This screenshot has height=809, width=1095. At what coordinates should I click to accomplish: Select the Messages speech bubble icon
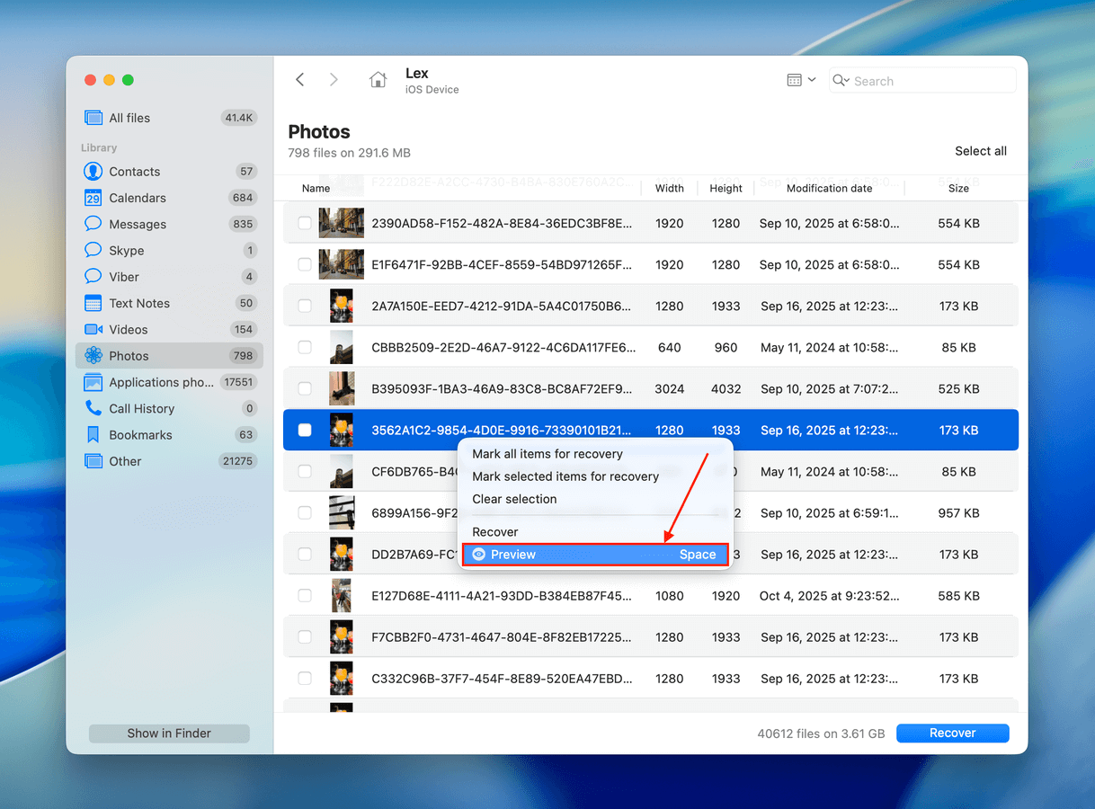pyautogui.click(x=93, y=224)
